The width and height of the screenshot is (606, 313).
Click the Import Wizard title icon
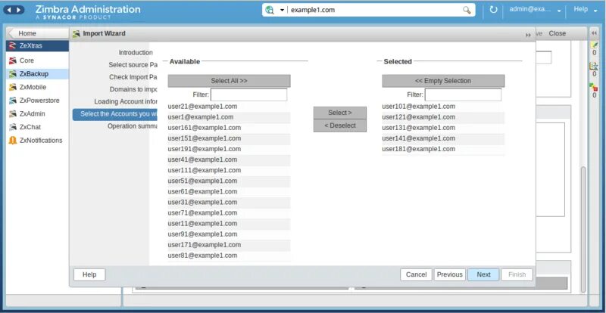click(77, 33)
